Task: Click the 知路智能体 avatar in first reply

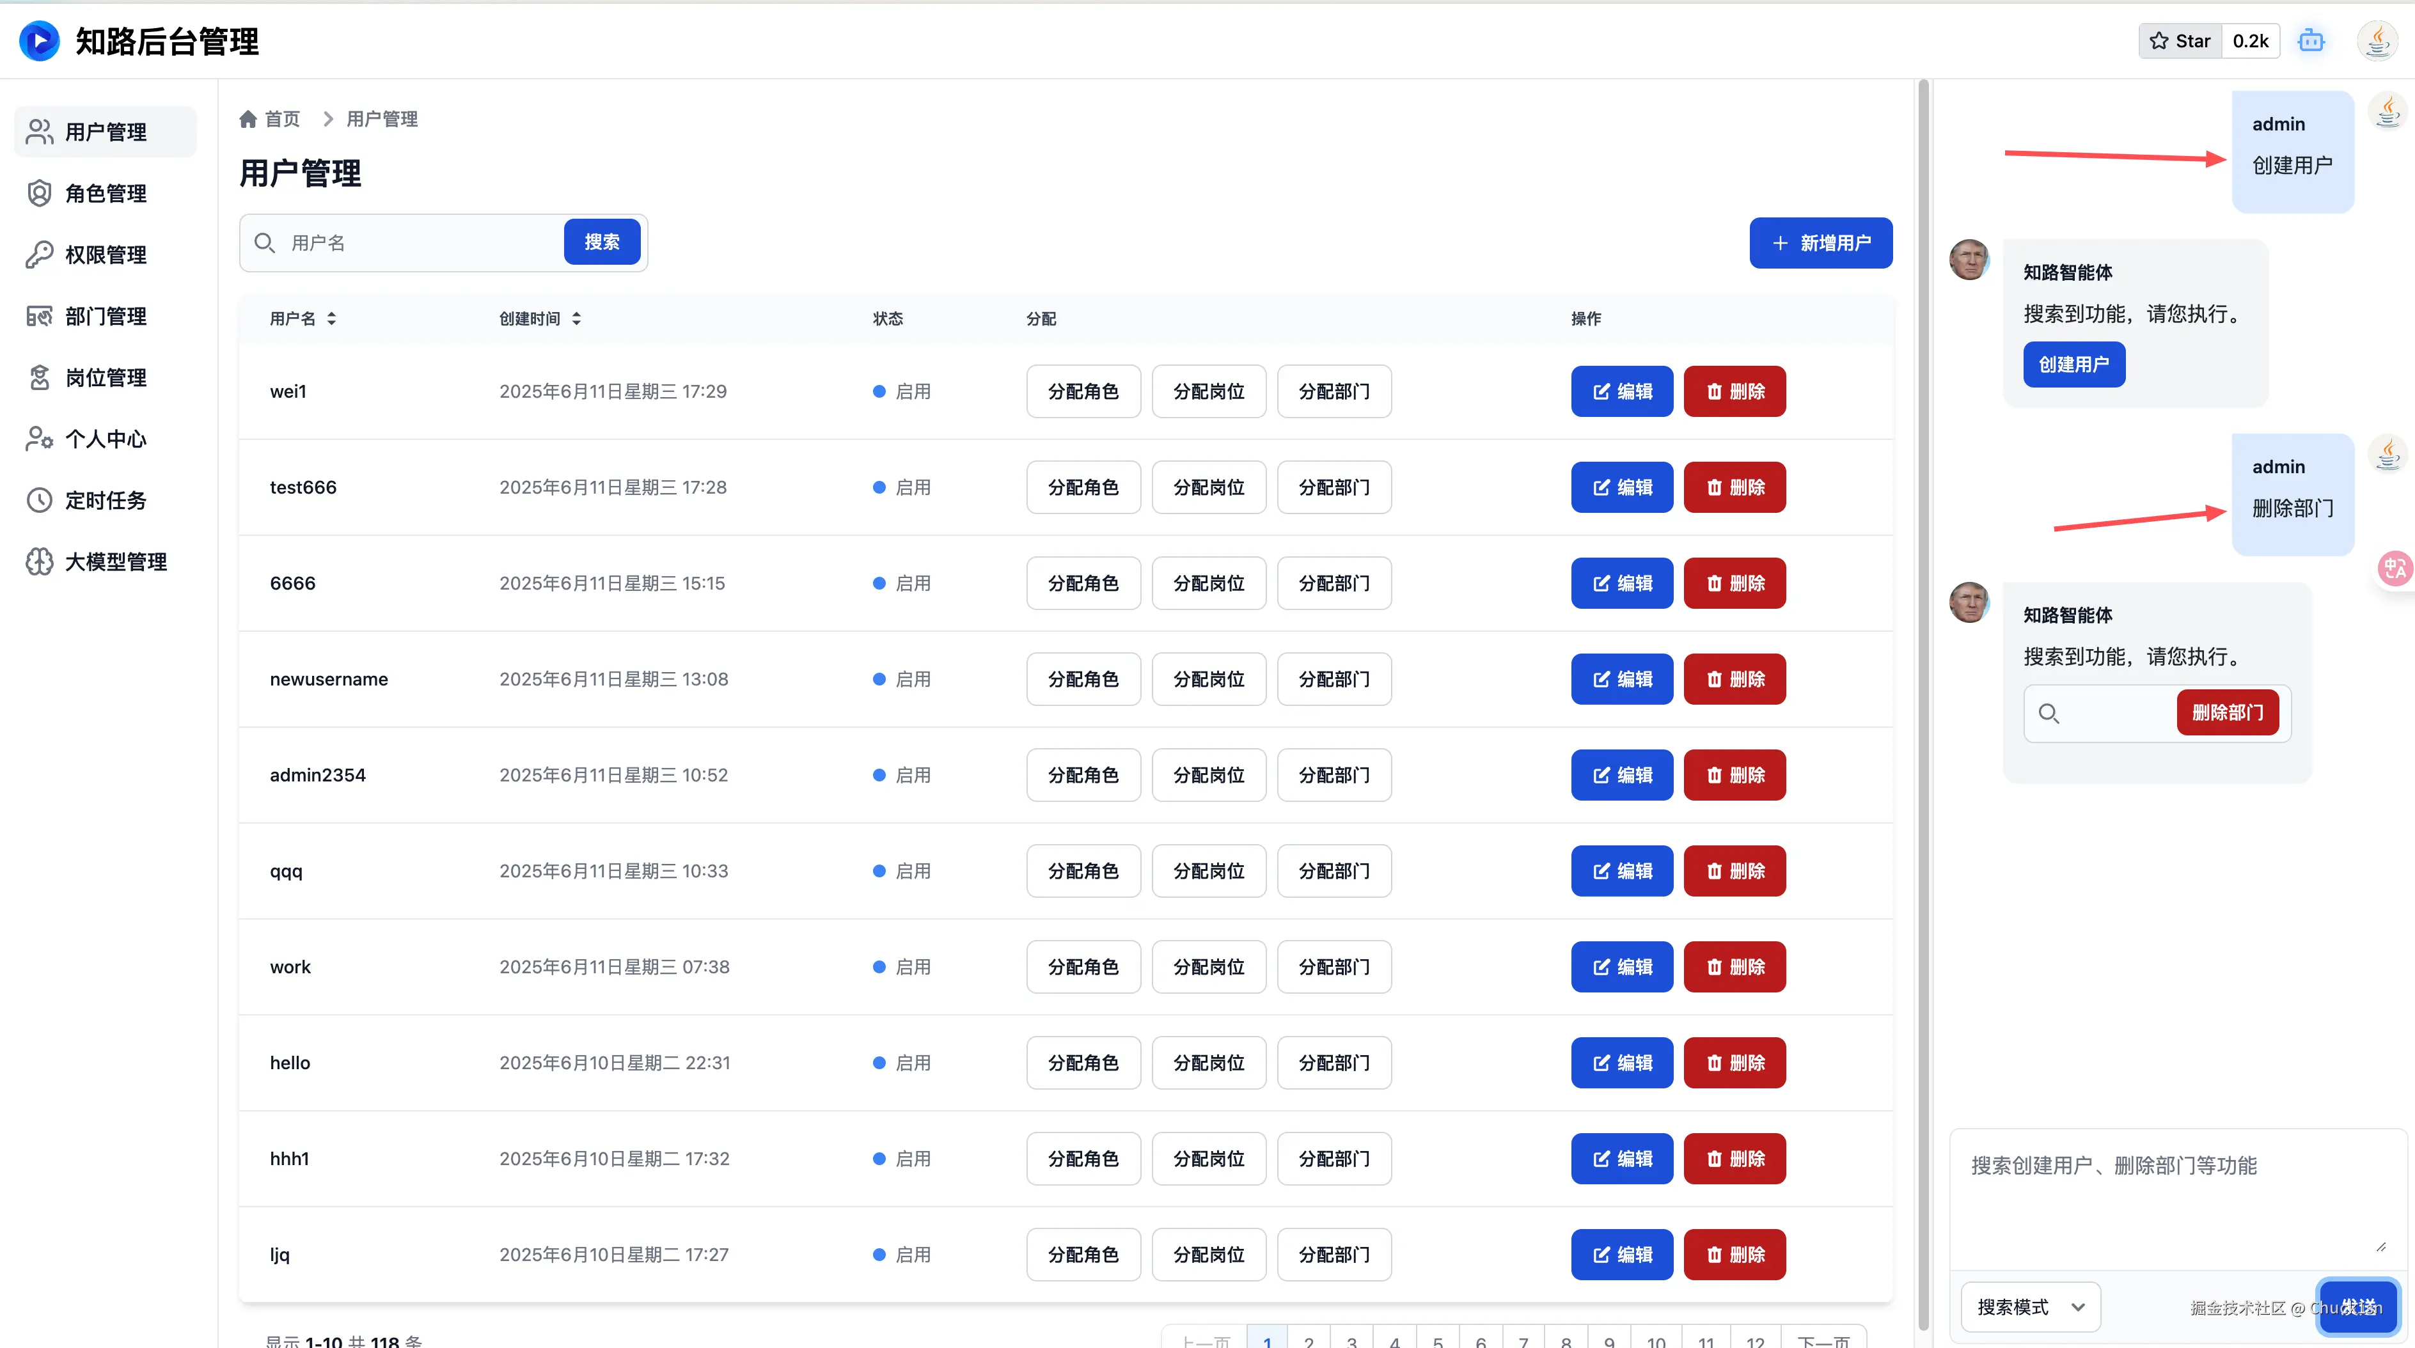Action: [x=1969, y=260]
